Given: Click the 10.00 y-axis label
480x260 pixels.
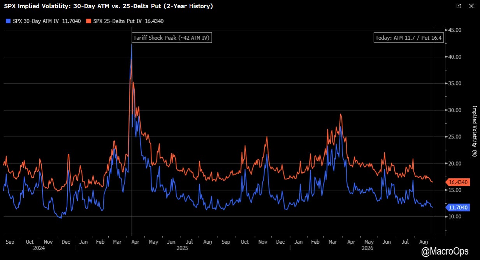Looking at the screenshot, I should [455, 216].
